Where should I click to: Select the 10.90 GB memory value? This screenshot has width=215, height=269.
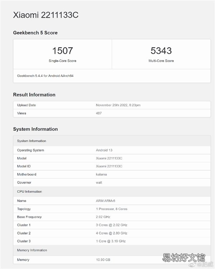click(x=103, y=260)
